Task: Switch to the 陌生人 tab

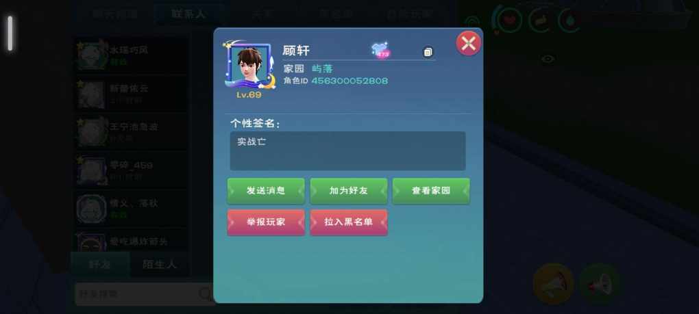Action: coord(159,265)
